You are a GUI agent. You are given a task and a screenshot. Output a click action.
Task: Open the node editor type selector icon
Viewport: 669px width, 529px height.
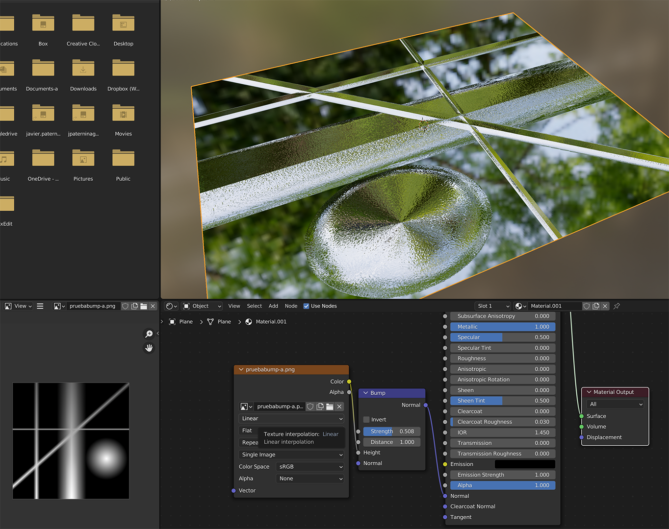click(x=172, y=306)
